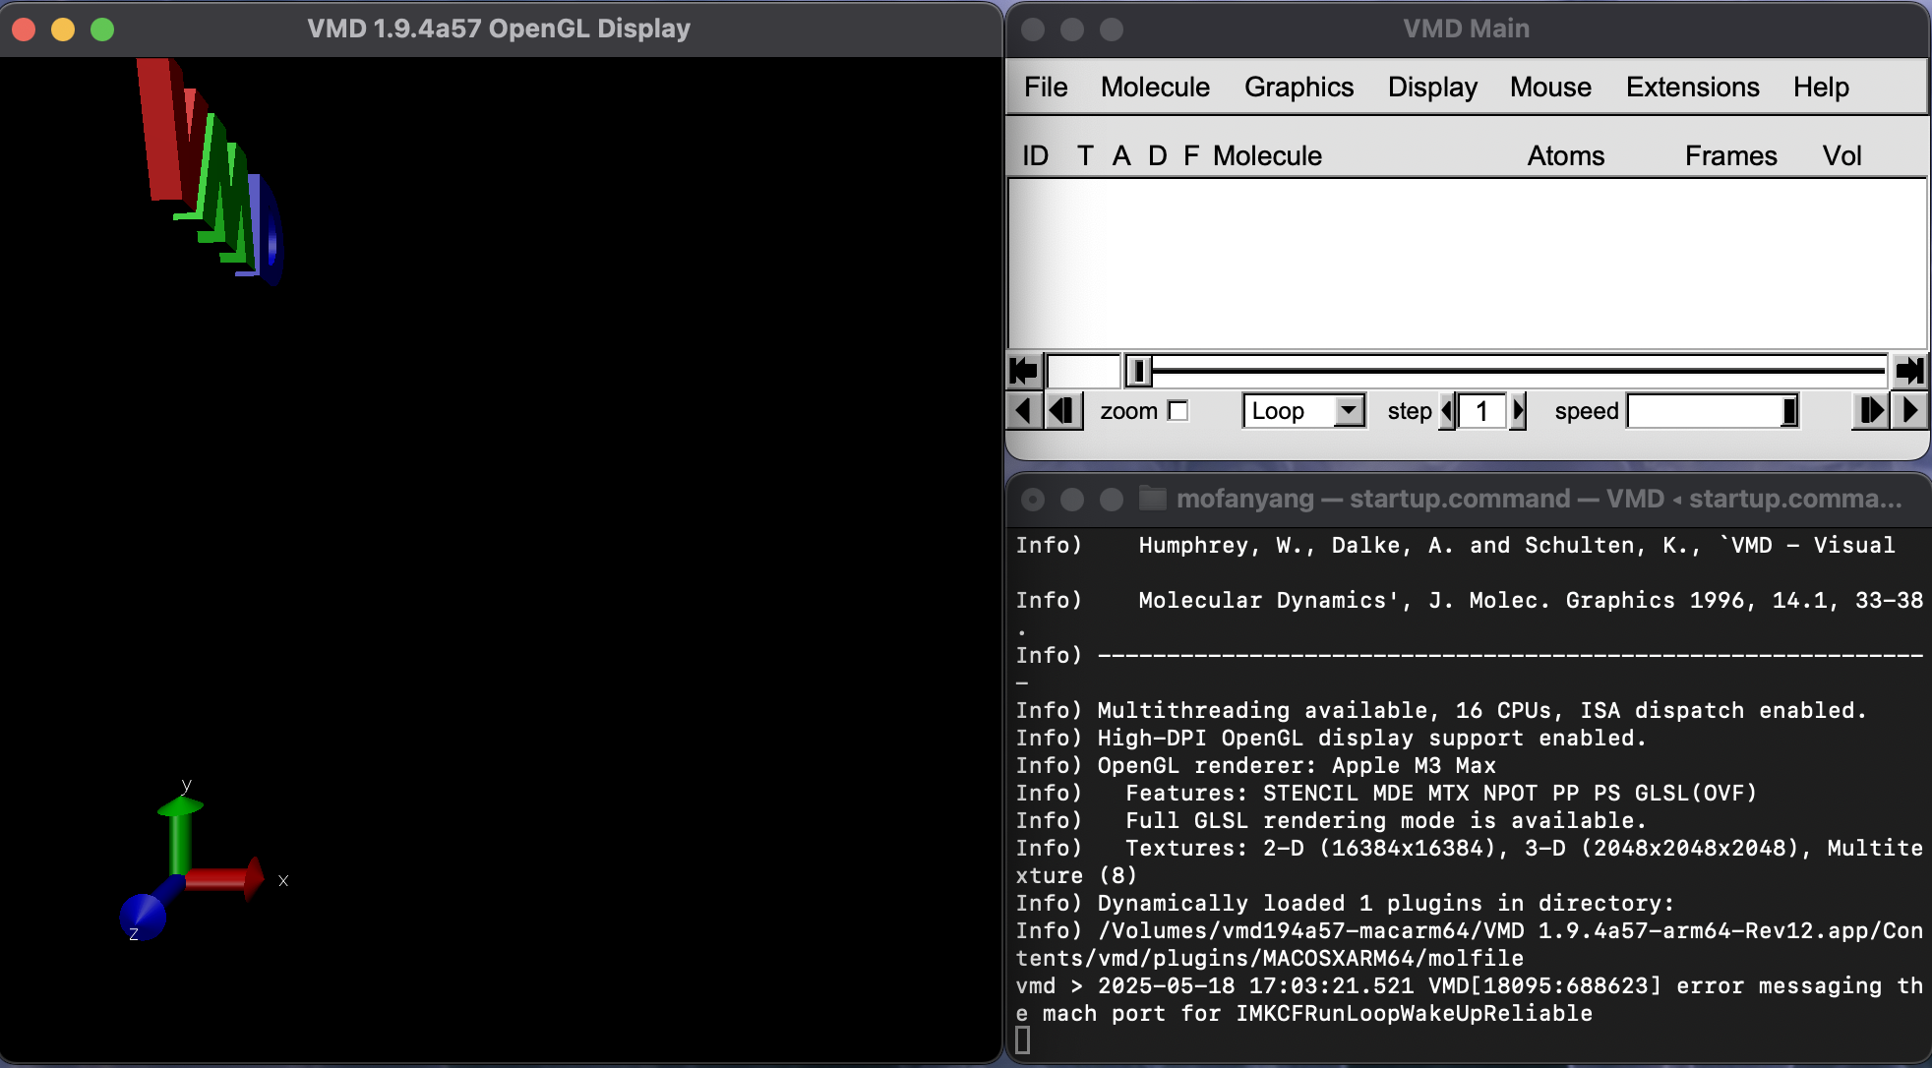Click the F (fixed) column header
The width and height of the screenshot is (1932, 1068).
(1191, 155)
